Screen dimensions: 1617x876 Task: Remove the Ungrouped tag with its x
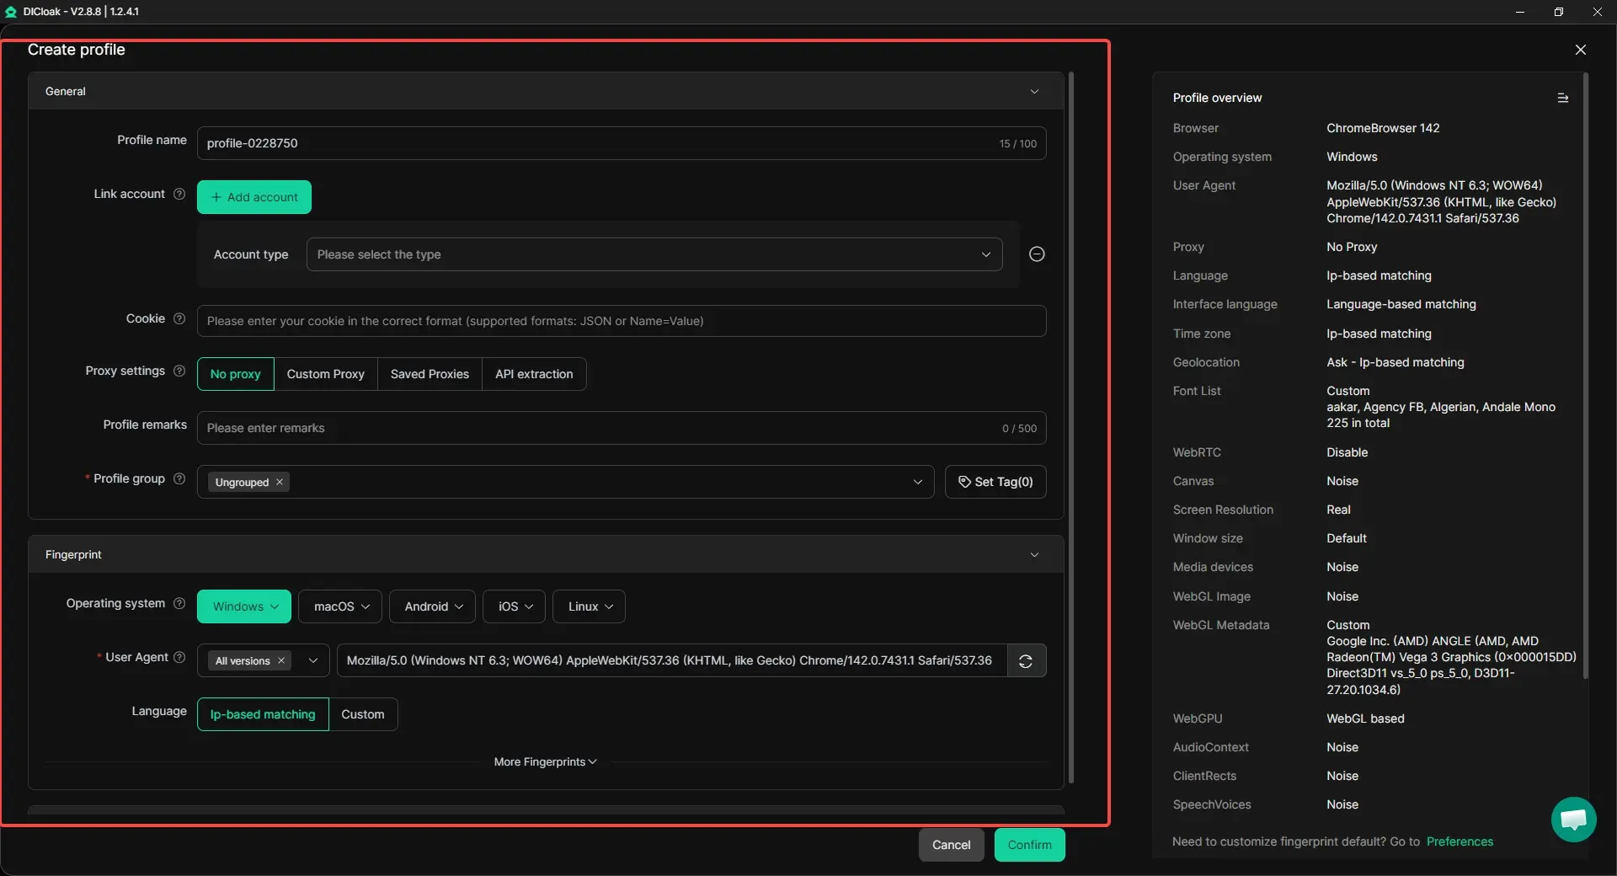pyautogui.click(x=280, y=483)
